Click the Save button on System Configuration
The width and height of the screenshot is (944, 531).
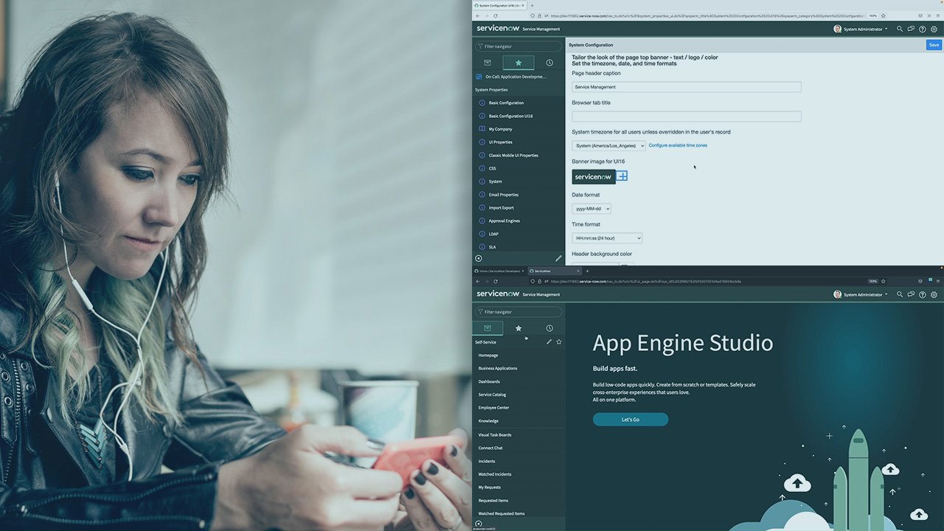pos(933,44)
